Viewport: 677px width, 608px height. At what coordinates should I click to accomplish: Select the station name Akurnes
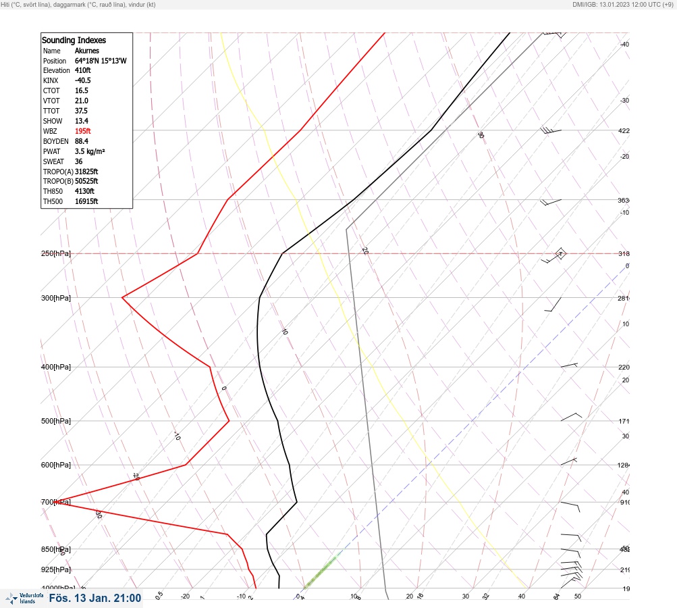coord(87,51)
